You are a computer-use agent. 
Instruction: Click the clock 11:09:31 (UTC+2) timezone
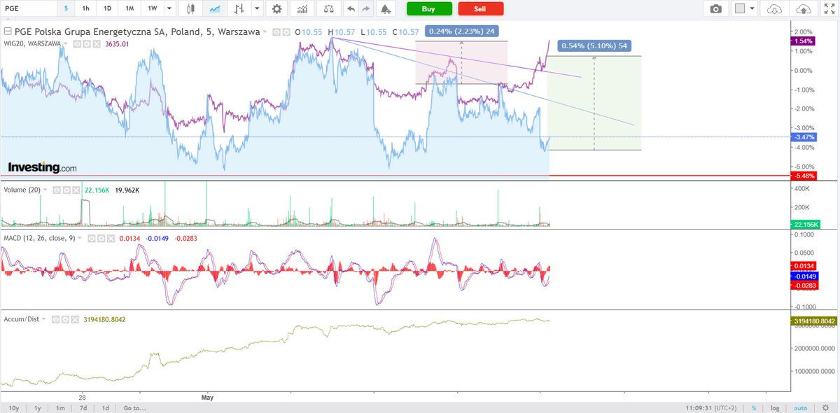coord(713,407)
